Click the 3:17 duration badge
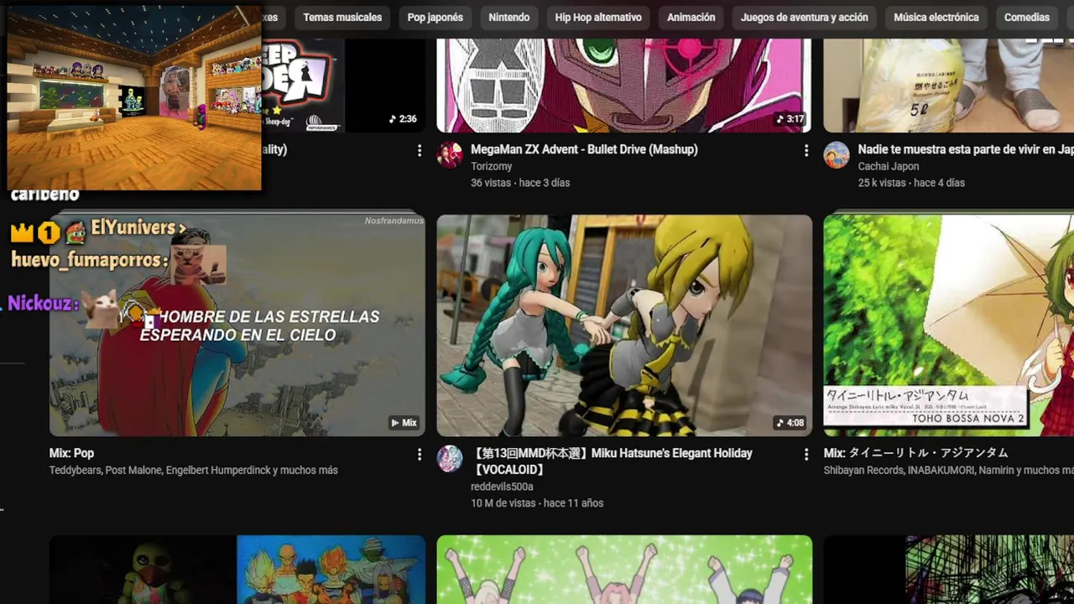Image resolution: width=1074 pixels, height=604 pixels. 790,119
